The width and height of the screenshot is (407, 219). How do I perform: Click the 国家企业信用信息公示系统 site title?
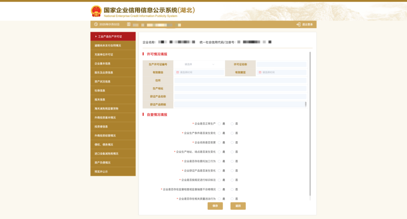(x=149, y=10)
